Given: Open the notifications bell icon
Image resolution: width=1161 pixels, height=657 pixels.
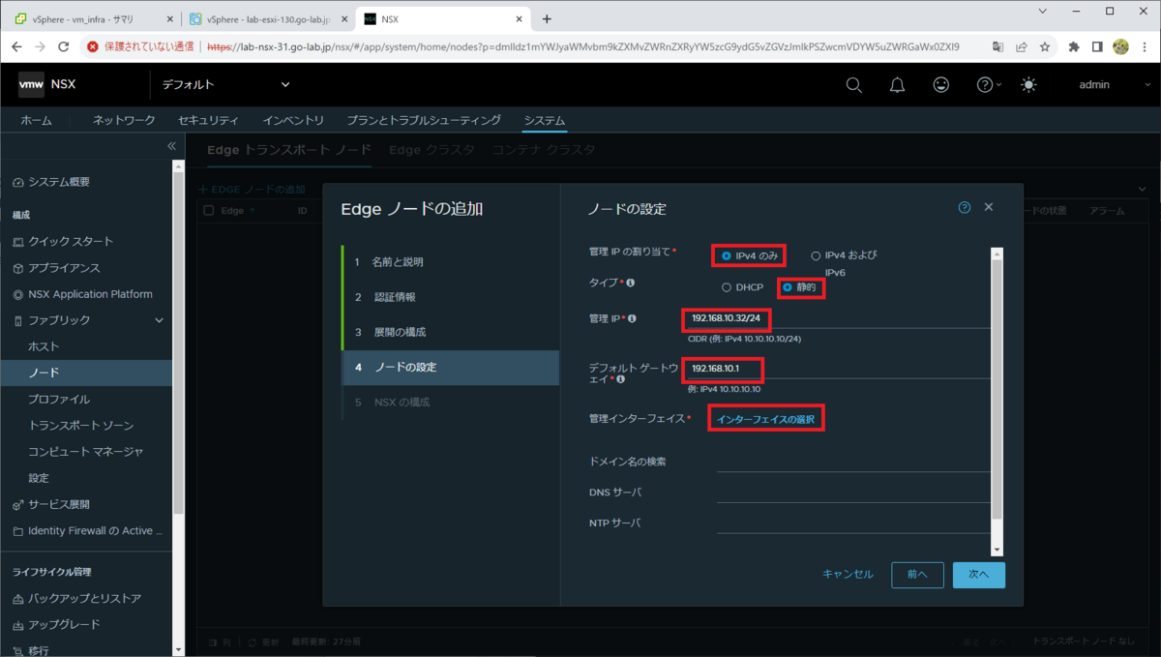Looking at the screenshot, I should click(x=897, y=85).
